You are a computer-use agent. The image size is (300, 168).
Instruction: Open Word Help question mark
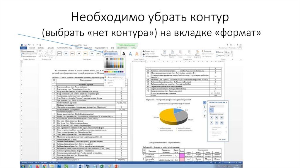227,45
